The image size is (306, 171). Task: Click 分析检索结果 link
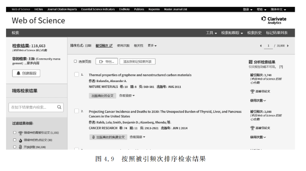point(264,62)
